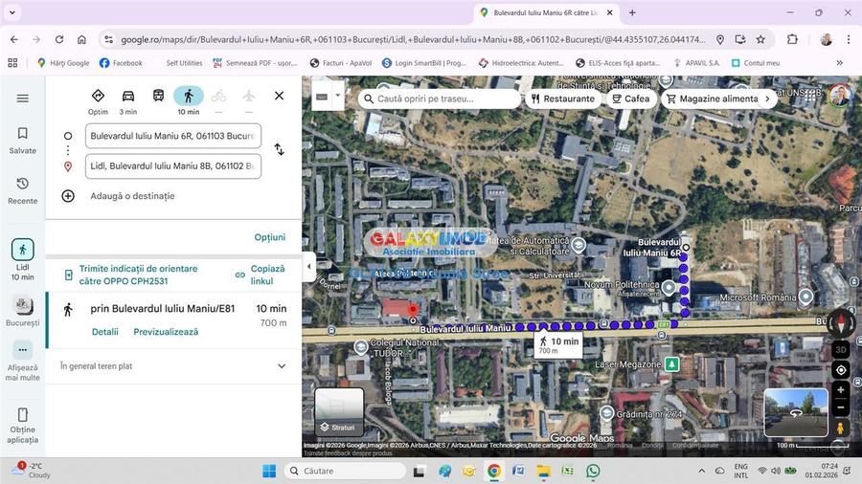Image resolution: width=862 pixels, height=484 pixels.
Task: Click Obține aplicația phone icon
Action: tap(23, 414)
